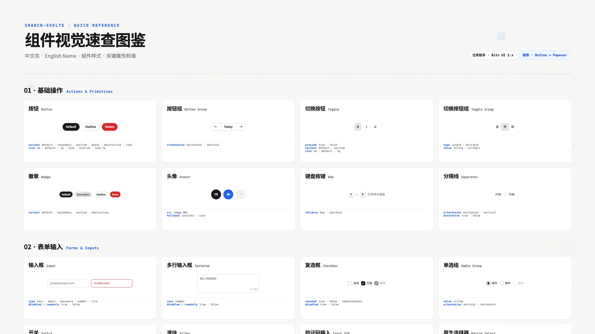Select the 按月 radio button
Screen dimensions: 595x334
coord(488,283)
